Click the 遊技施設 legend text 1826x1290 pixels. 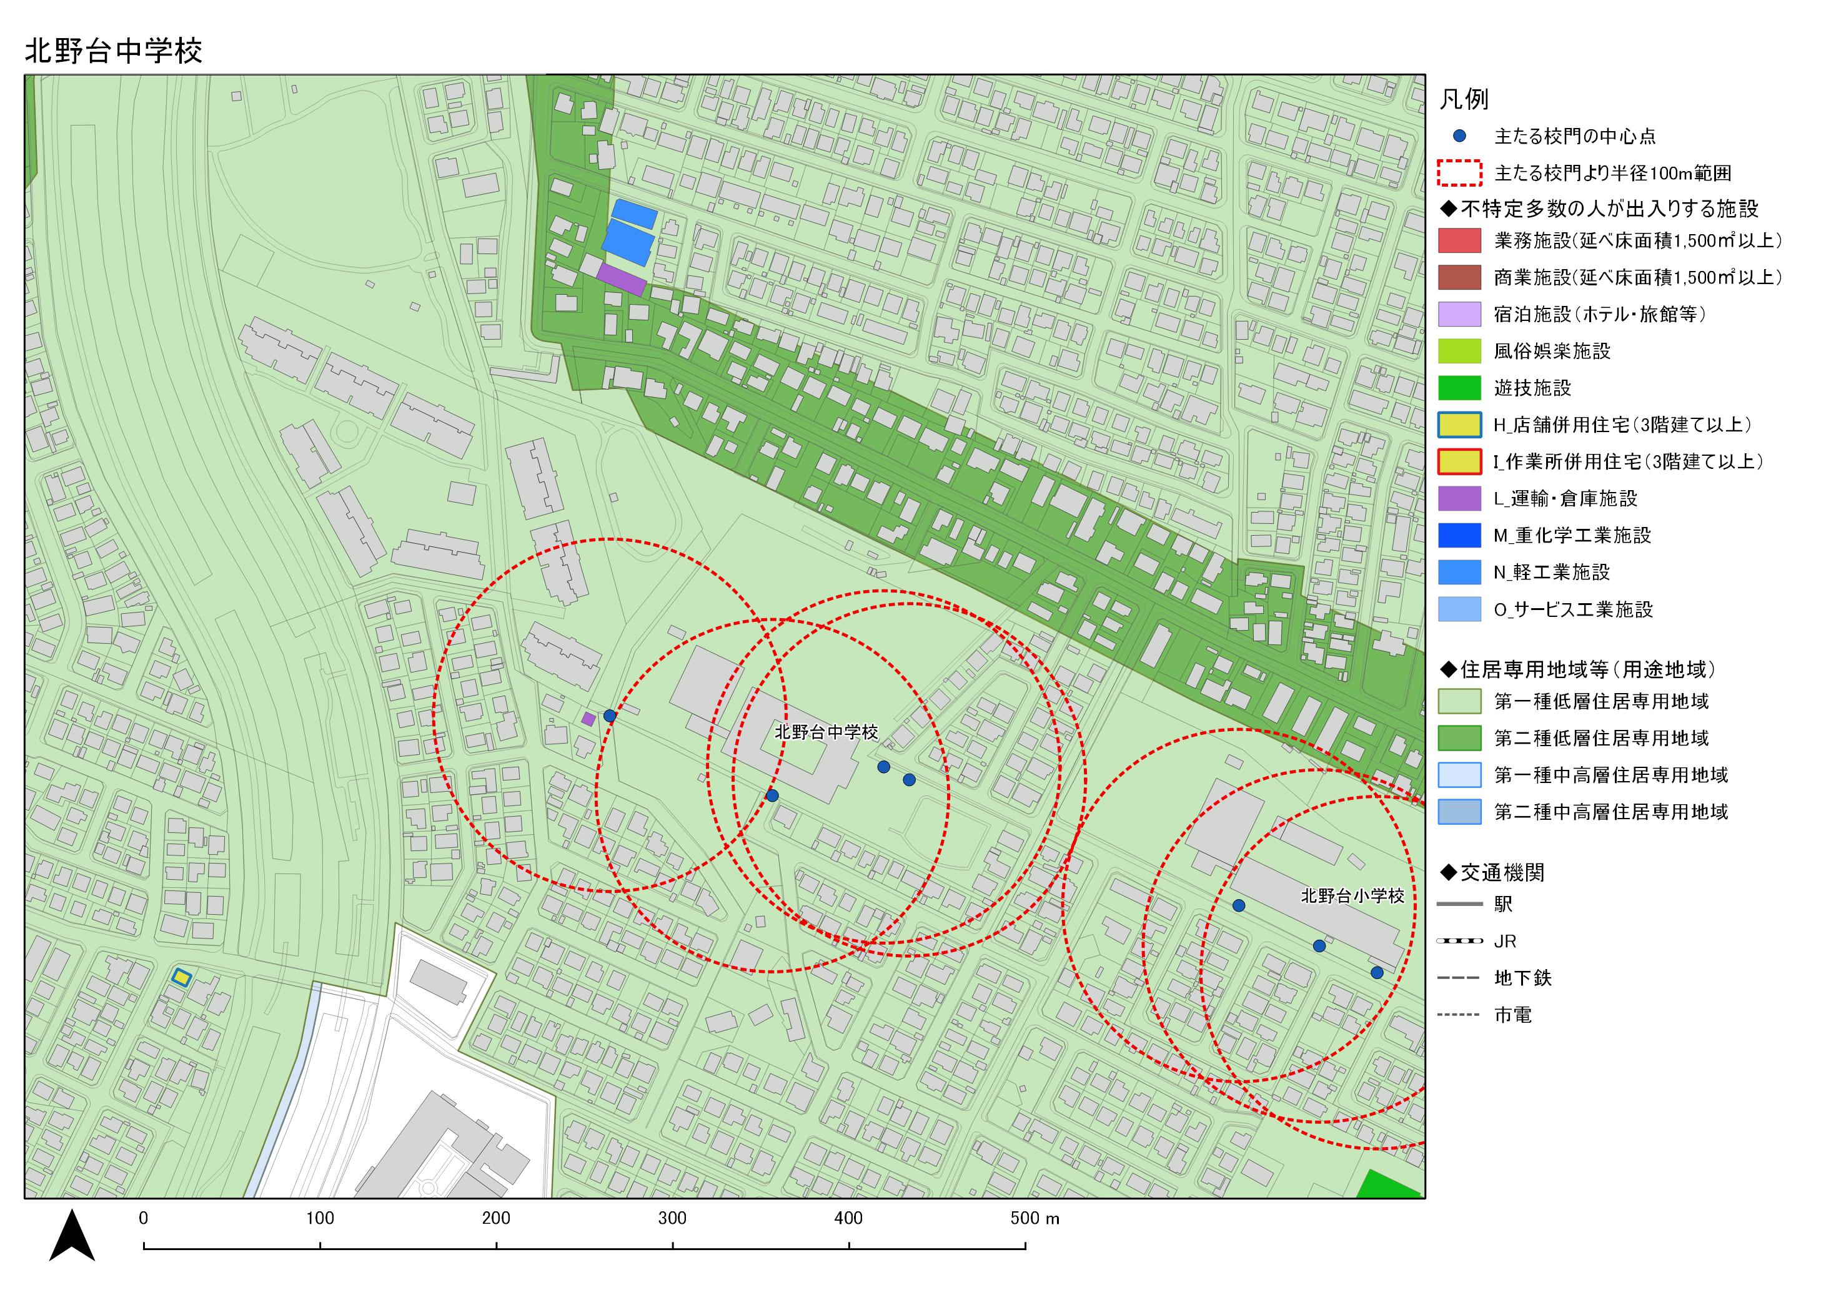pyautogui.click(x=1532, y=388)
